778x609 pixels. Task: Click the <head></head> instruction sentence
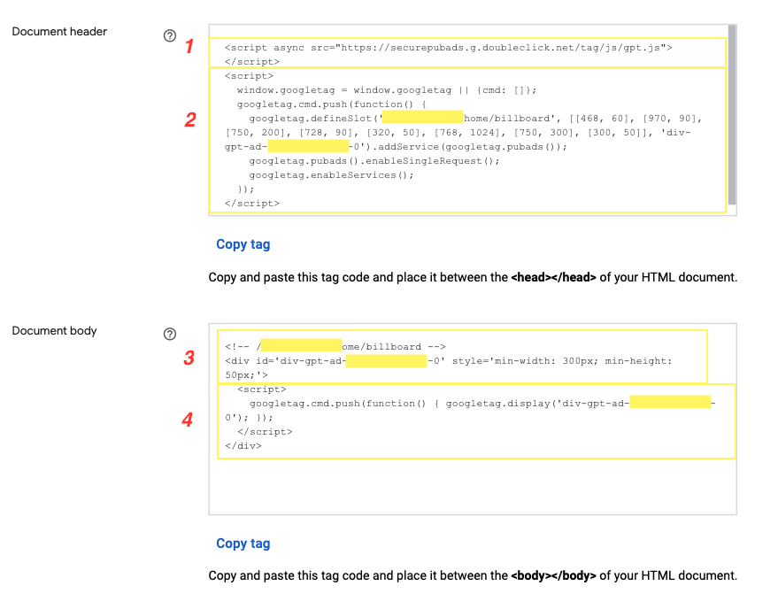[x=473, y=277]
